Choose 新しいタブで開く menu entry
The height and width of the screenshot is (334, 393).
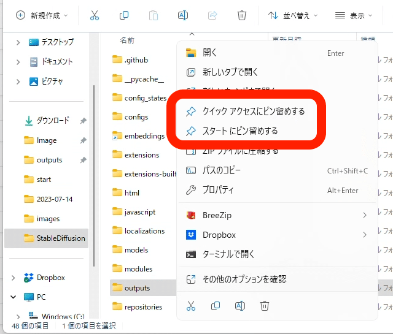tap(277, 72)
